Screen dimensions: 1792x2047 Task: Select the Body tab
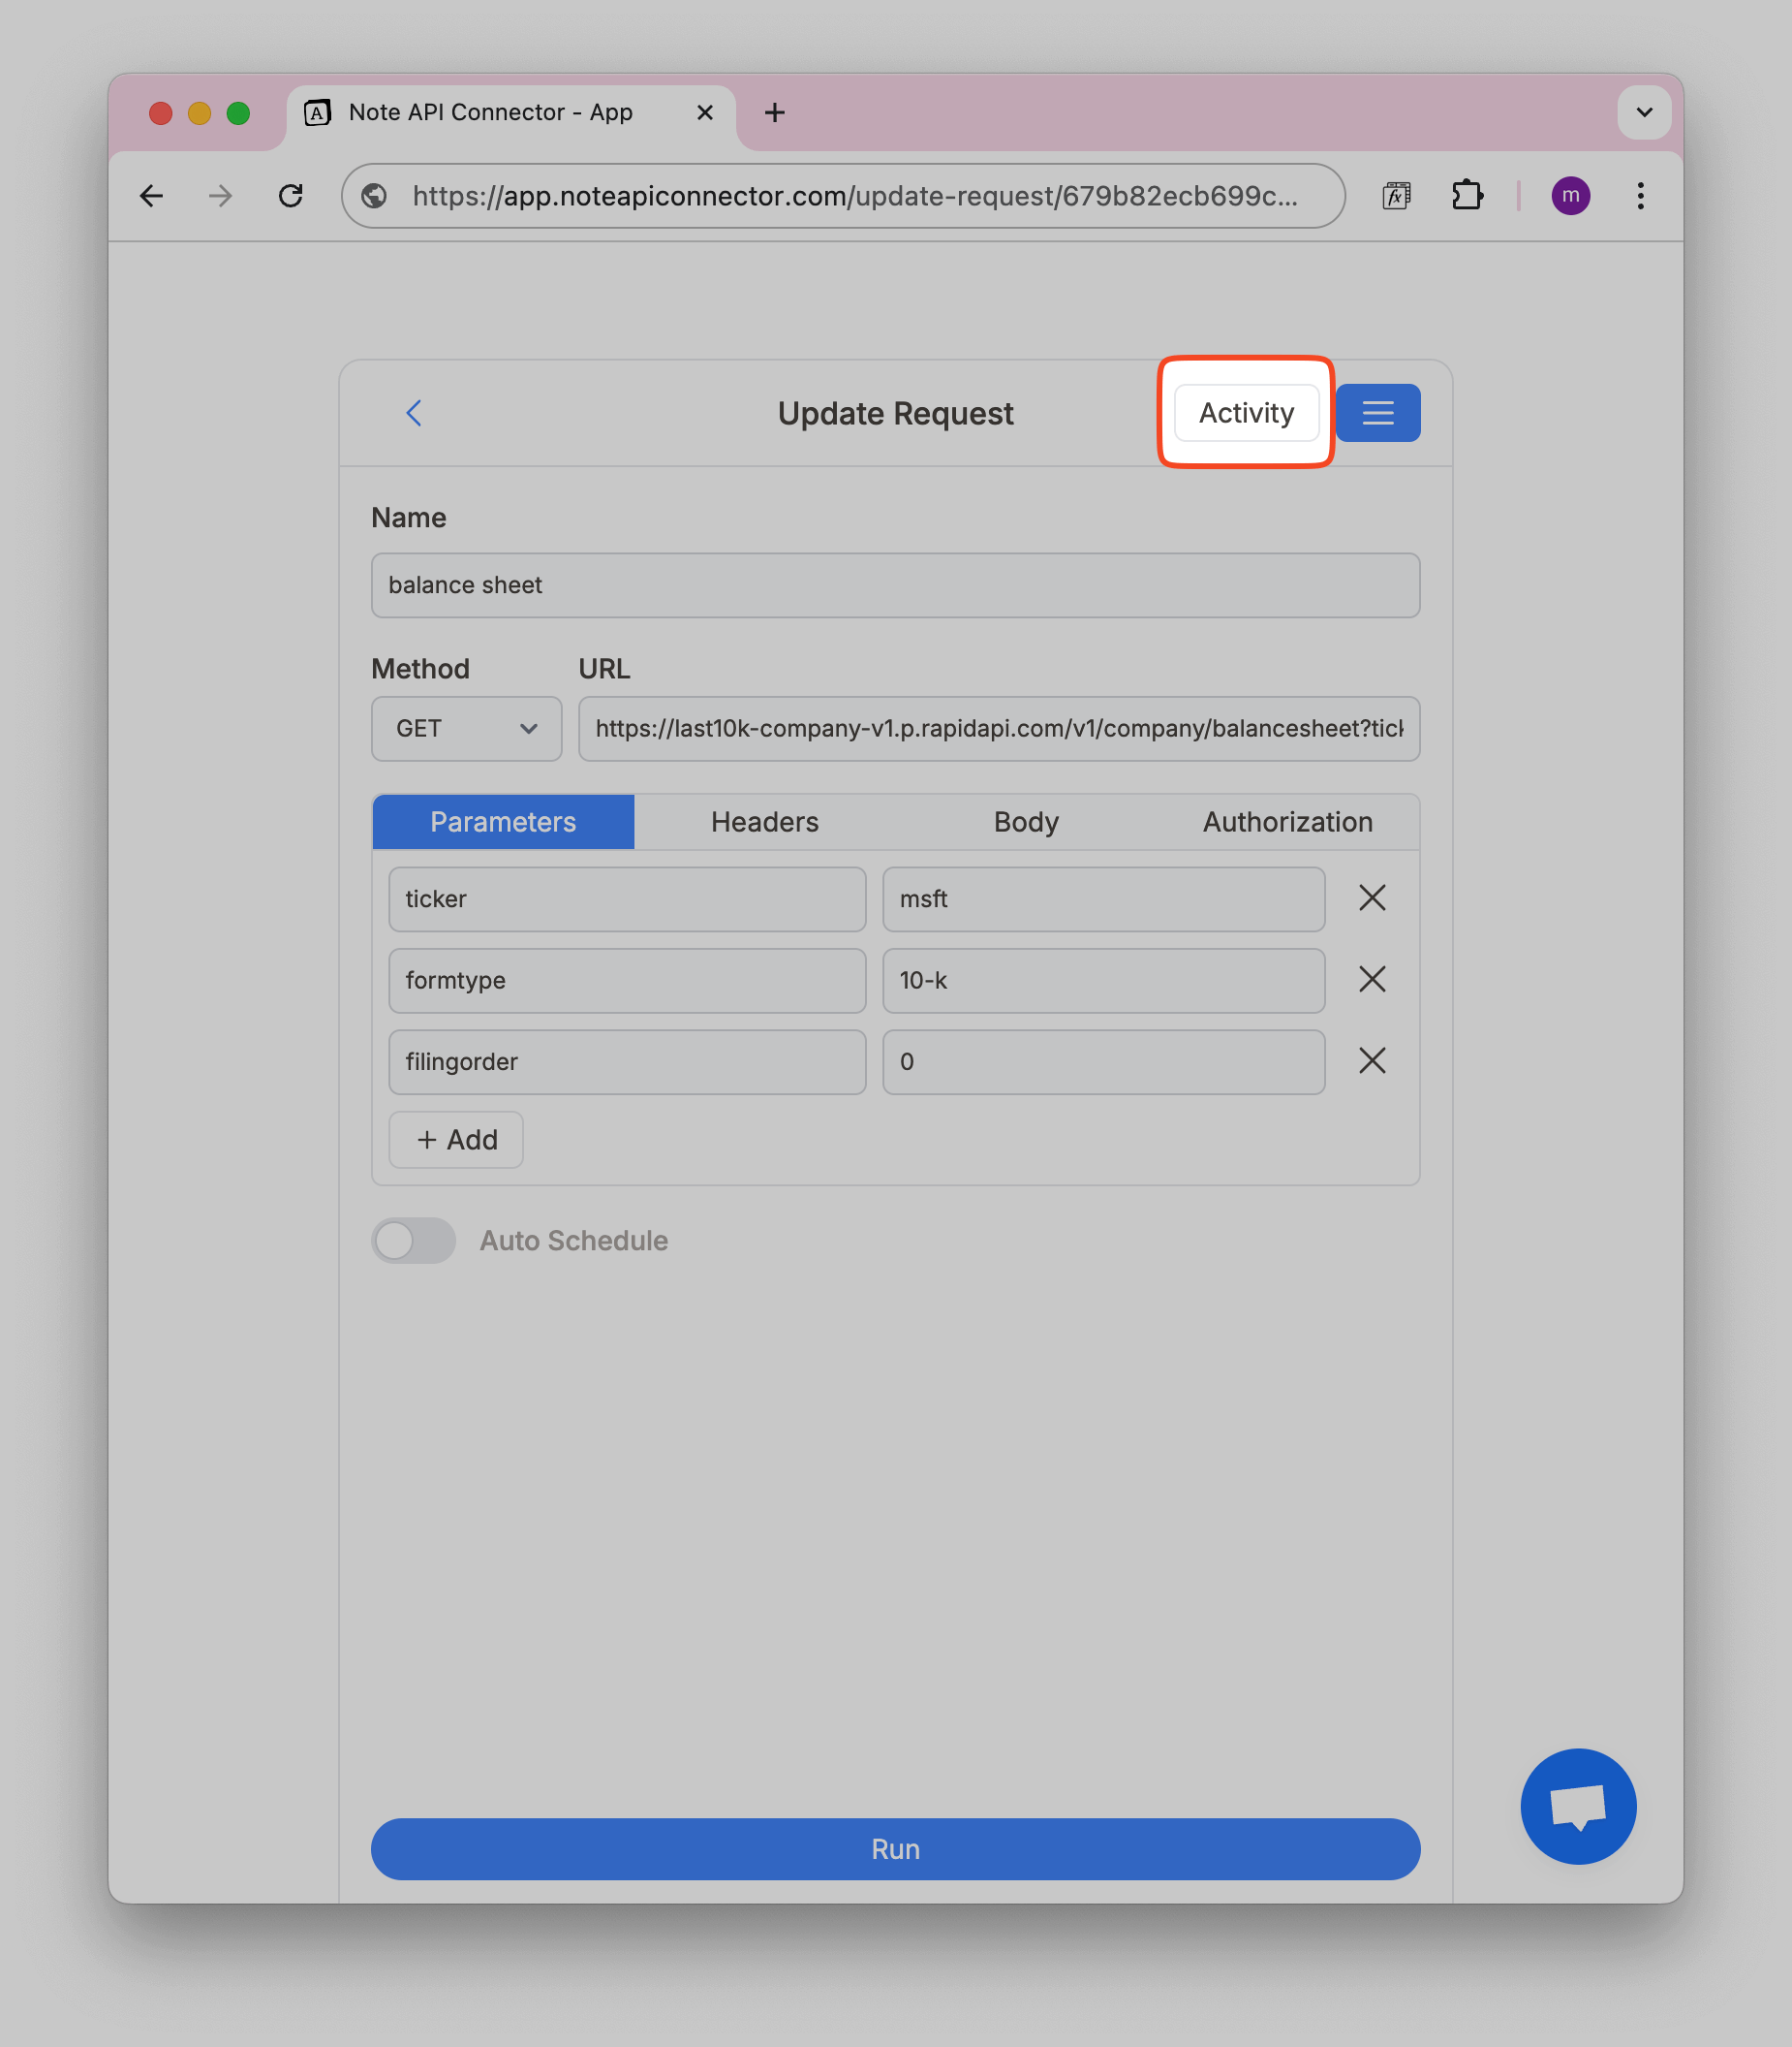click(x=1025, y=821)
